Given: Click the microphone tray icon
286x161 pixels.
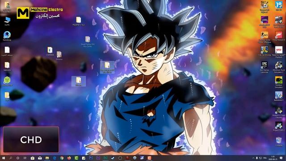Looking at the screenshot, I should tap(257, 158).
